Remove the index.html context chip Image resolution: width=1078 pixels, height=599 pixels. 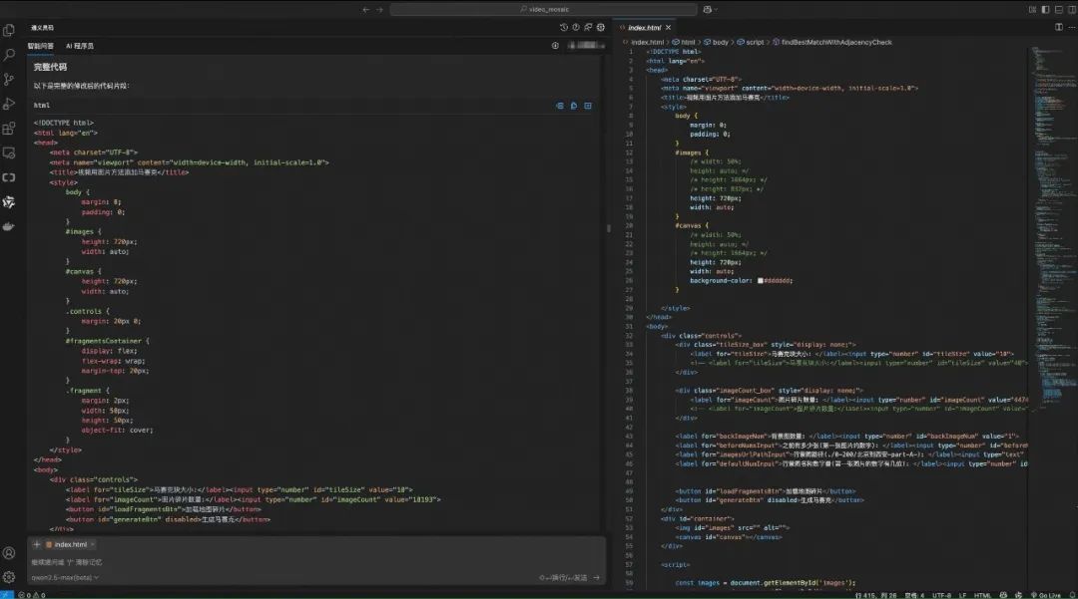[x=93, y=545]
